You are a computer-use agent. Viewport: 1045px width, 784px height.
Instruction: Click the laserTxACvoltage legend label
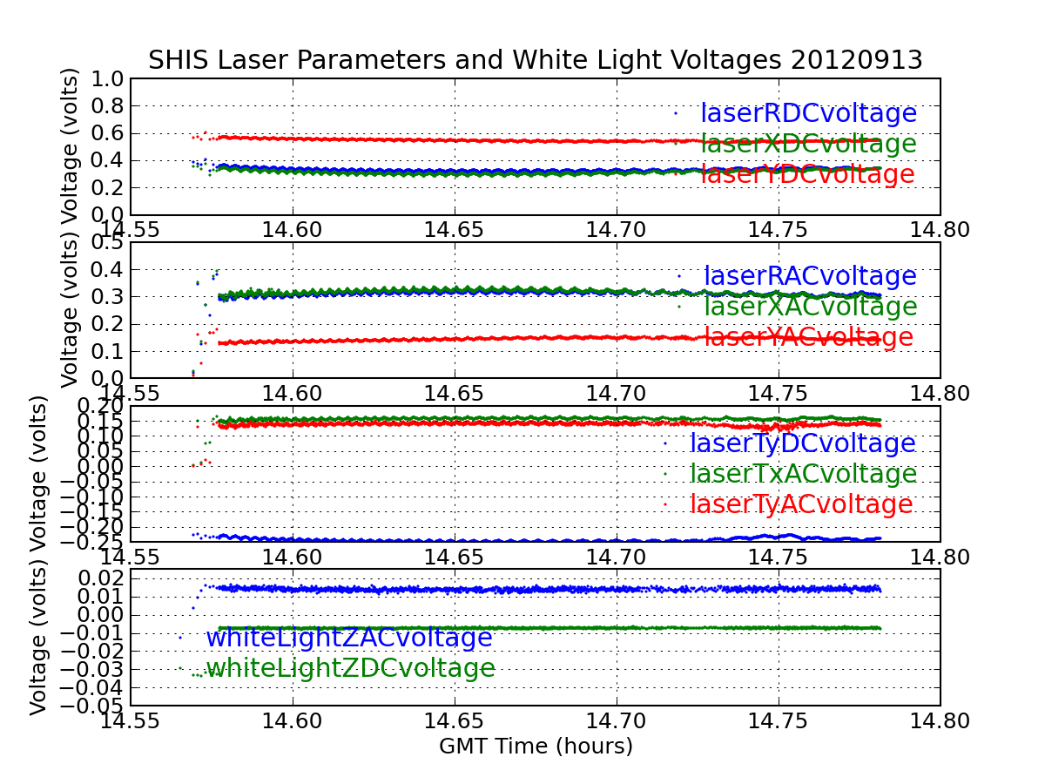click(x=803, y=474)
